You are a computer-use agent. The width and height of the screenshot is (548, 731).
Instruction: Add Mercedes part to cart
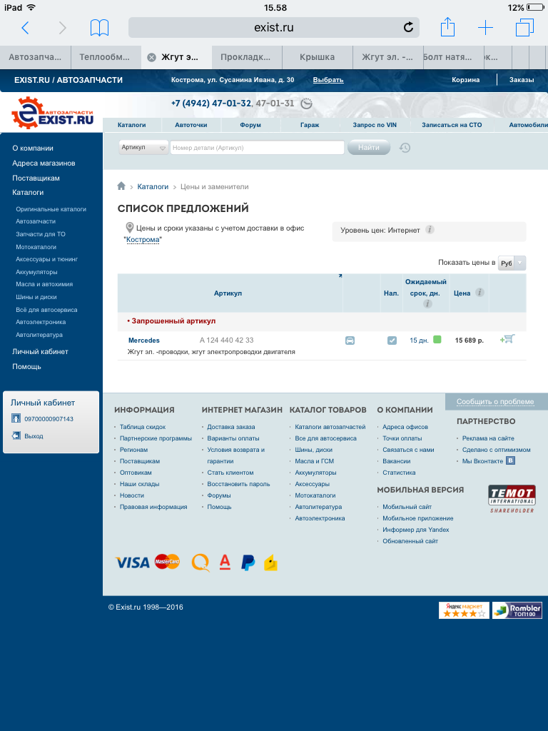coord(507,339)
